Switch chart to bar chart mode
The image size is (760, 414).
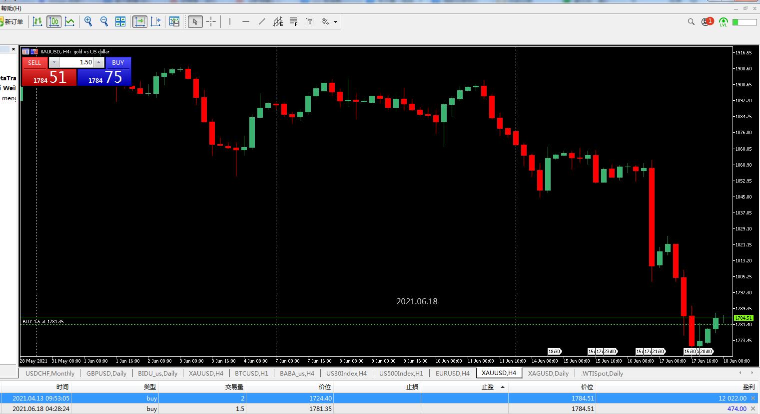tap(37, 21)
